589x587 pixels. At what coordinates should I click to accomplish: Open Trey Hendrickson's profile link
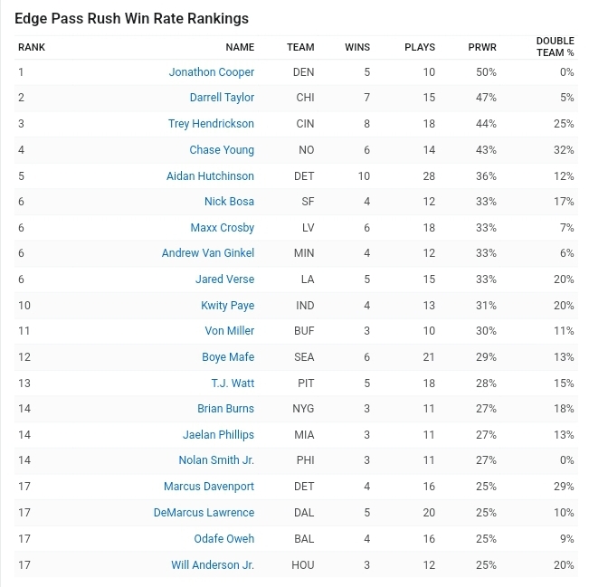(211, 124)
